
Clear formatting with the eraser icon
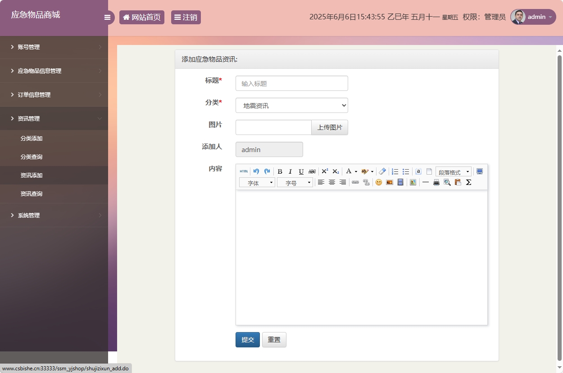tap(382, 171)
